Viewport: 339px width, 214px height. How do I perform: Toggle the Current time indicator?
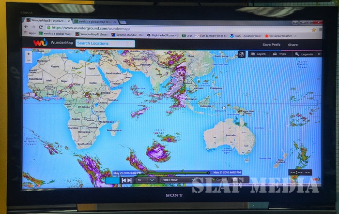pos(217,180)
